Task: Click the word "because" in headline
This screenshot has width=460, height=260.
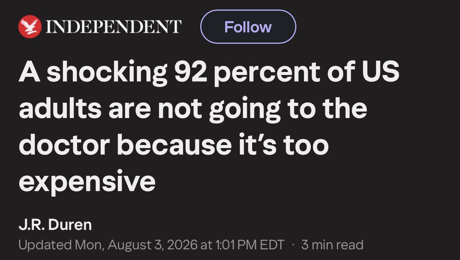Action: 164,146
